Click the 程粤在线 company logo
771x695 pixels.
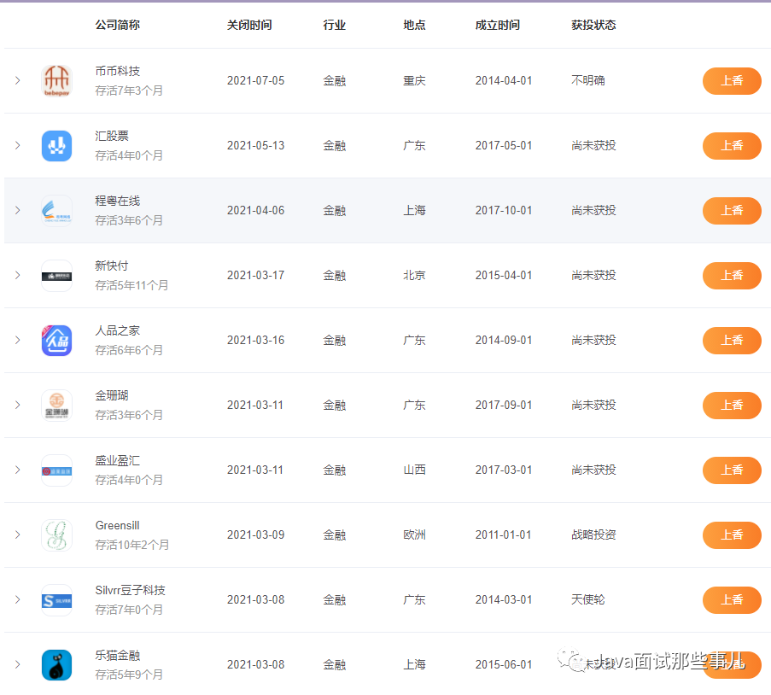click(56, 210)
